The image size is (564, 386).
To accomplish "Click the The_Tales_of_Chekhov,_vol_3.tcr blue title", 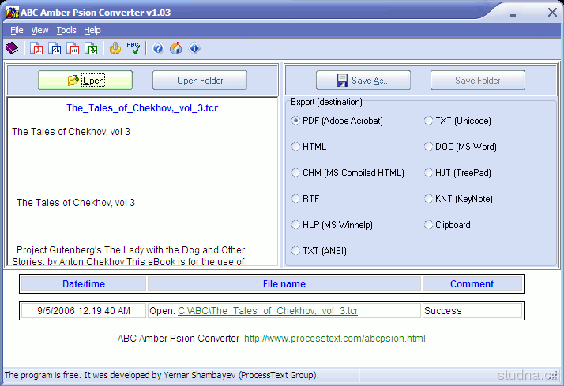I will click(x=142, y=108).
